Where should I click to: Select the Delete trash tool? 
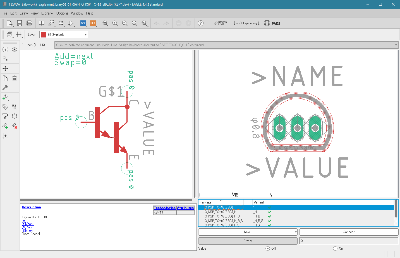[15, 78]
